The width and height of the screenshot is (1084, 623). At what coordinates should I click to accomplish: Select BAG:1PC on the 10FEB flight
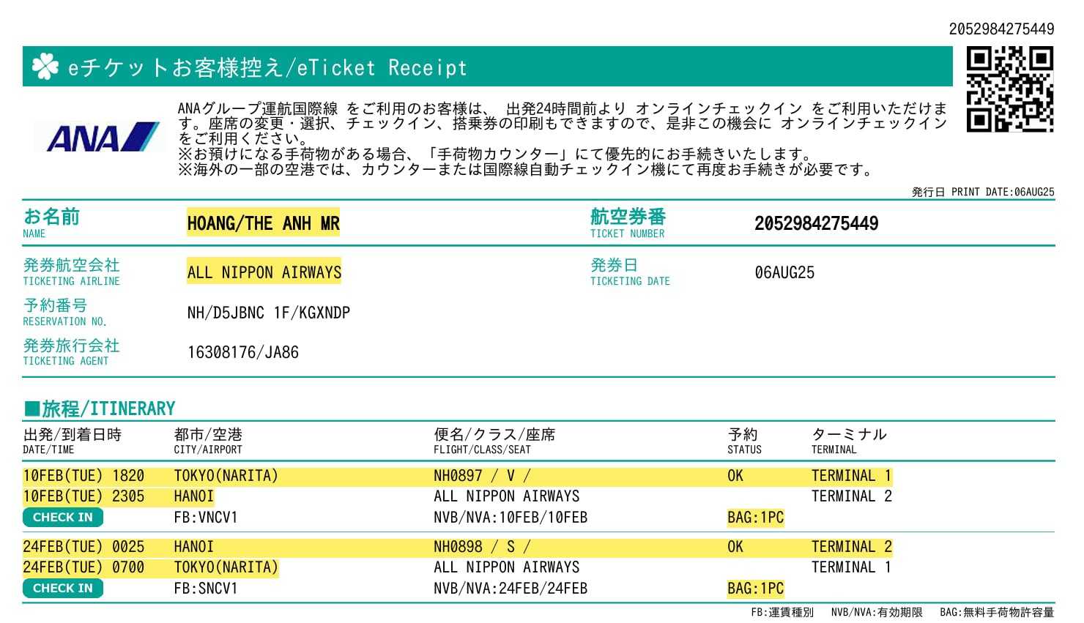click(x=755, y=518)
